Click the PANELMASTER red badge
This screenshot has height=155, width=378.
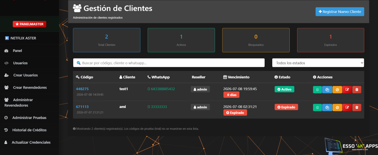[x=30, y=24]
